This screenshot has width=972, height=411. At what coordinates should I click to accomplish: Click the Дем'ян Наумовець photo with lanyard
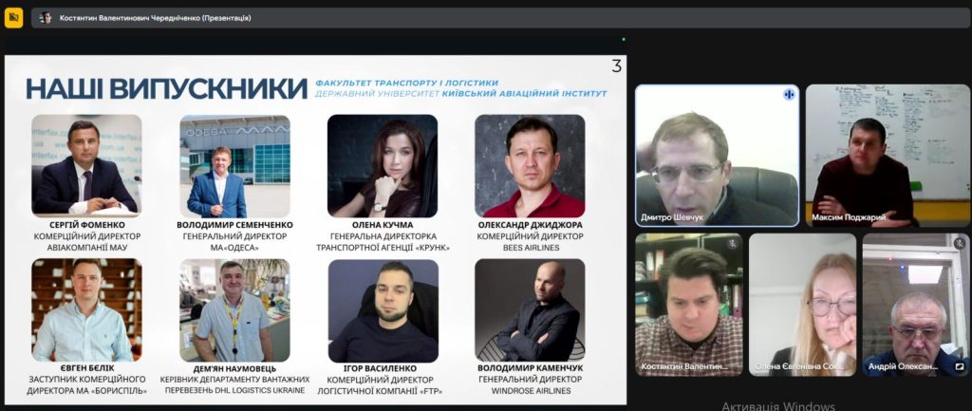point(235,310)
